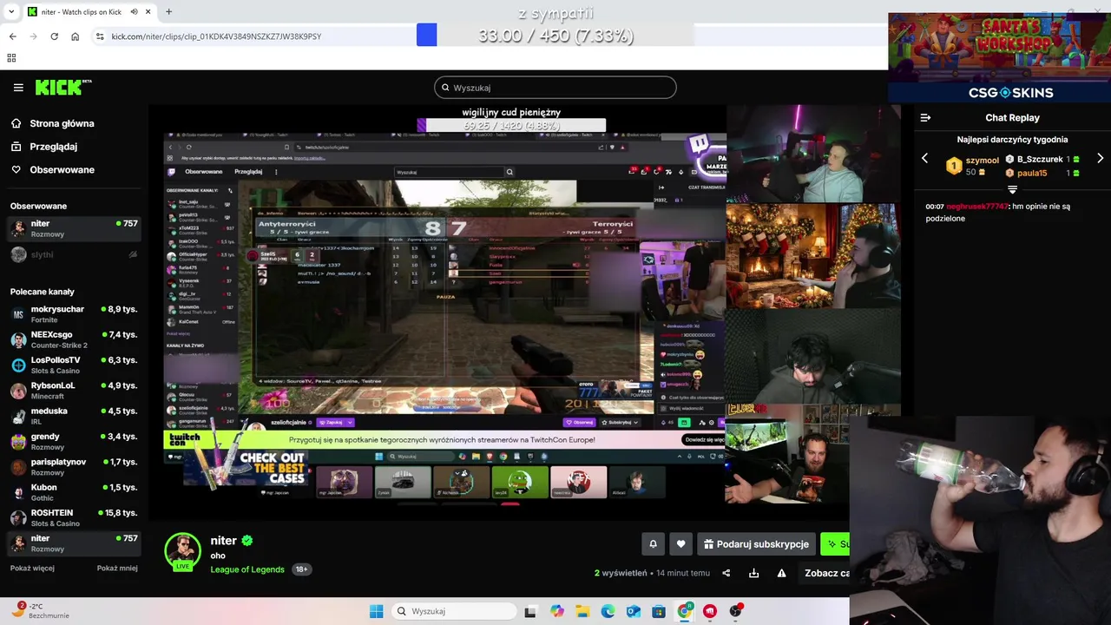Open grendy recommended channel
Screen dimensions: 1111x625
[x=74, y=441]
